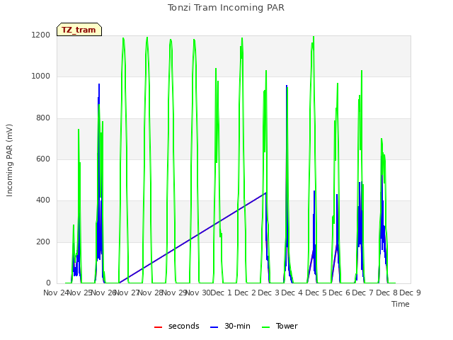Image resolution: width=453 pixels, height=340 pixels.
Task: Click the 600 y-axis tick label
Action: pyautogui.click(x=43, y=159)
